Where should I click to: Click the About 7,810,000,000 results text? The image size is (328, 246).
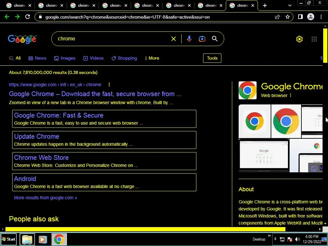pos(53,73)
